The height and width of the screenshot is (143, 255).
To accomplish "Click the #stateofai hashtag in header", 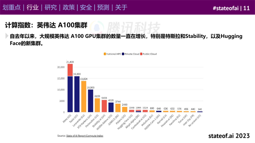I will [226, 8].
